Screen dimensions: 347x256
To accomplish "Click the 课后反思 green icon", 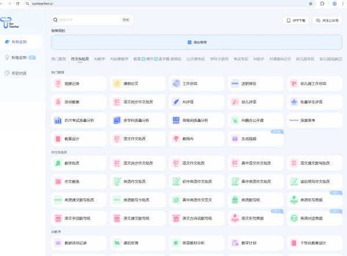I will pos(117,243).
